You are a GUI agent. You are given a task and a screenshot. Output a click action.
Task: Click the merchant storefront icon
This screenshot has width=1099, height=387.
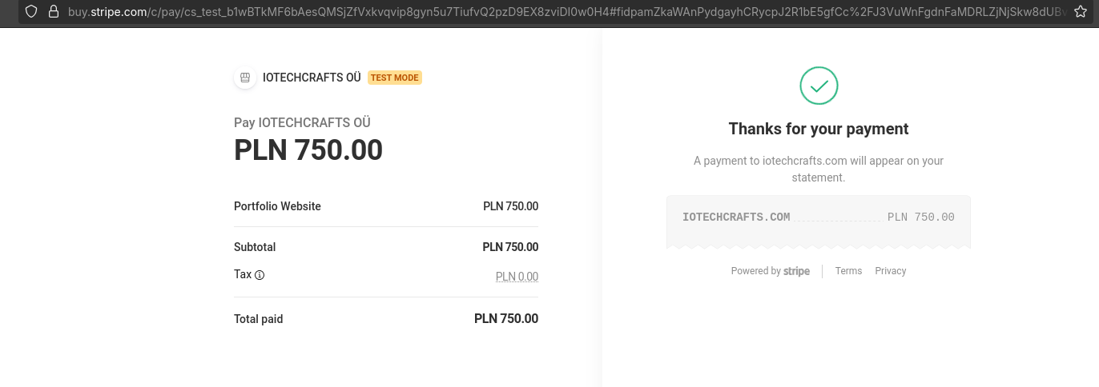point(245,78)
